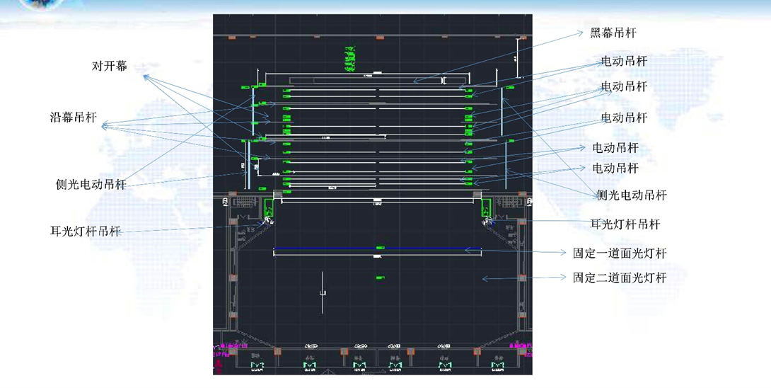Image resolution: width=771 pixels, height=388 pixels.
Task: Click the 沿幕吊杆 label
Action: (73, 118)
